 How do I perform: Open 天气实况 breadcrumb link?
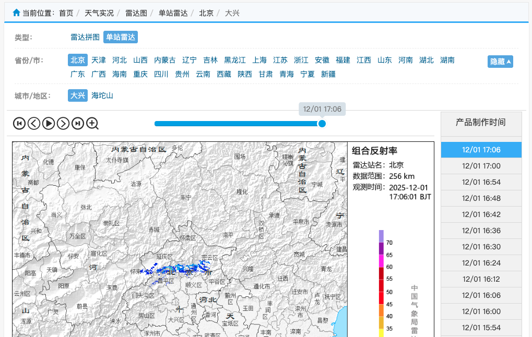click(x=99, y=13)
